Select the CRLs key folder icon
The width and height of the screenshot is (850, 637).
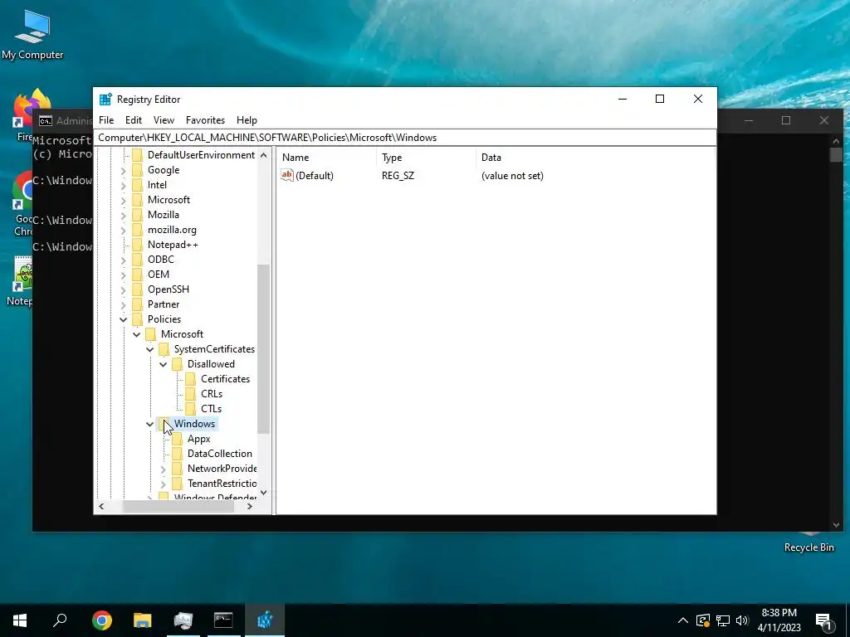pyautogui.click(x=190, y=394)
